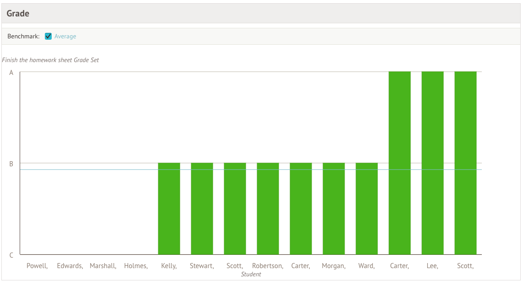Click the 'Edwards,' student label
The height and width of the screenshot is (285, 523).
(x=70, y=266)
